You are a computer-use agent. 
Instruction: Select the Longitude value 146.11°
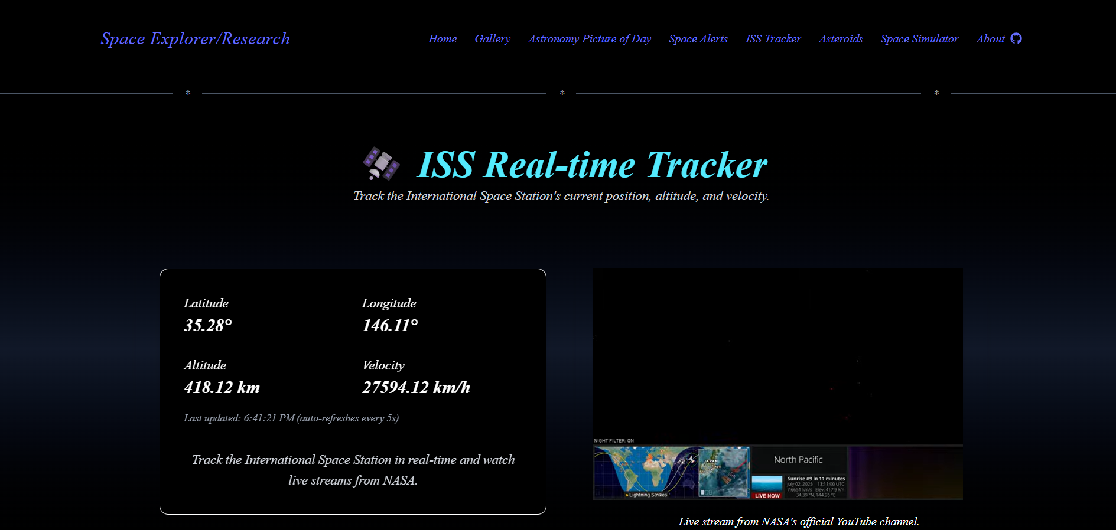[390, 325]
